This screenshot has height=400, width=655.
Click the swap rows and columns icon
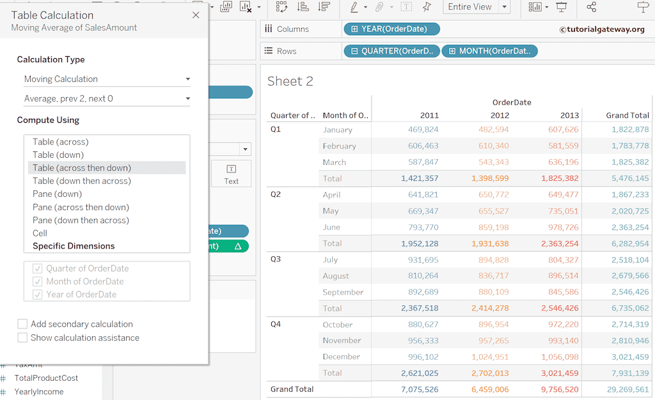coord(281,6)
